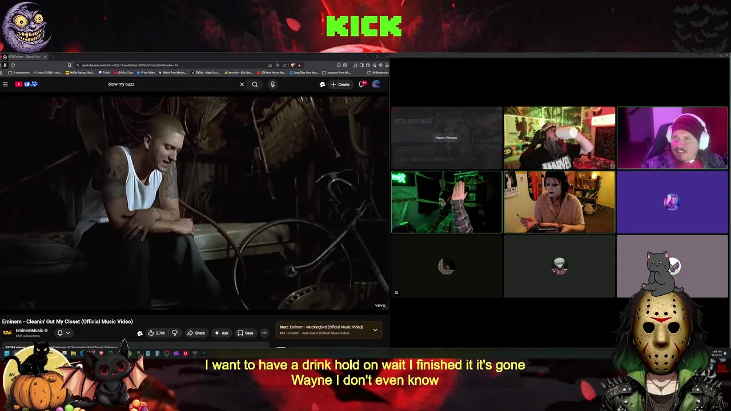Select the man drinking from cup tile
731x411 pixels.
click(x=560, y=138)
